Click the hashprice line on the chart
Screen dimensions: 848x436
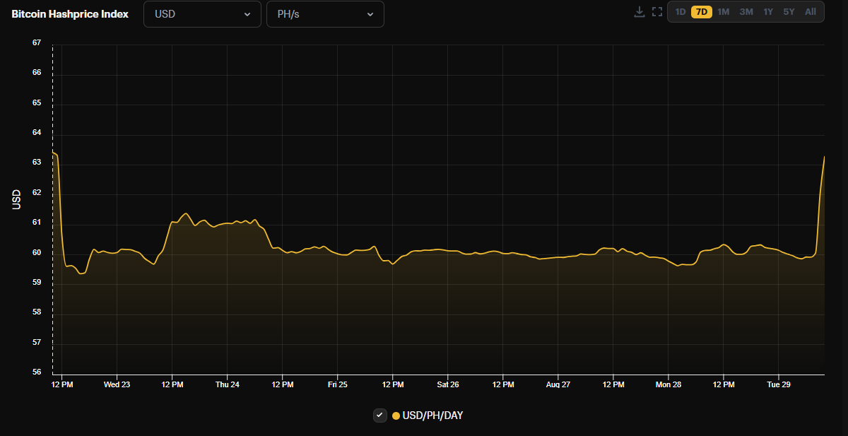click(424, 249)
